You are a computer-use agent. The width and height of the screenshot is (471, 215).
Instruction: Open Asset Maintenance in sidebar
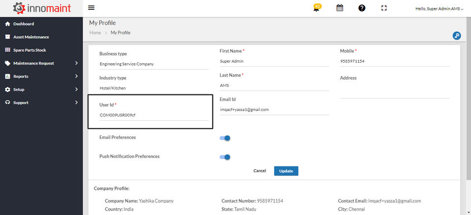[x=31, y=37]
